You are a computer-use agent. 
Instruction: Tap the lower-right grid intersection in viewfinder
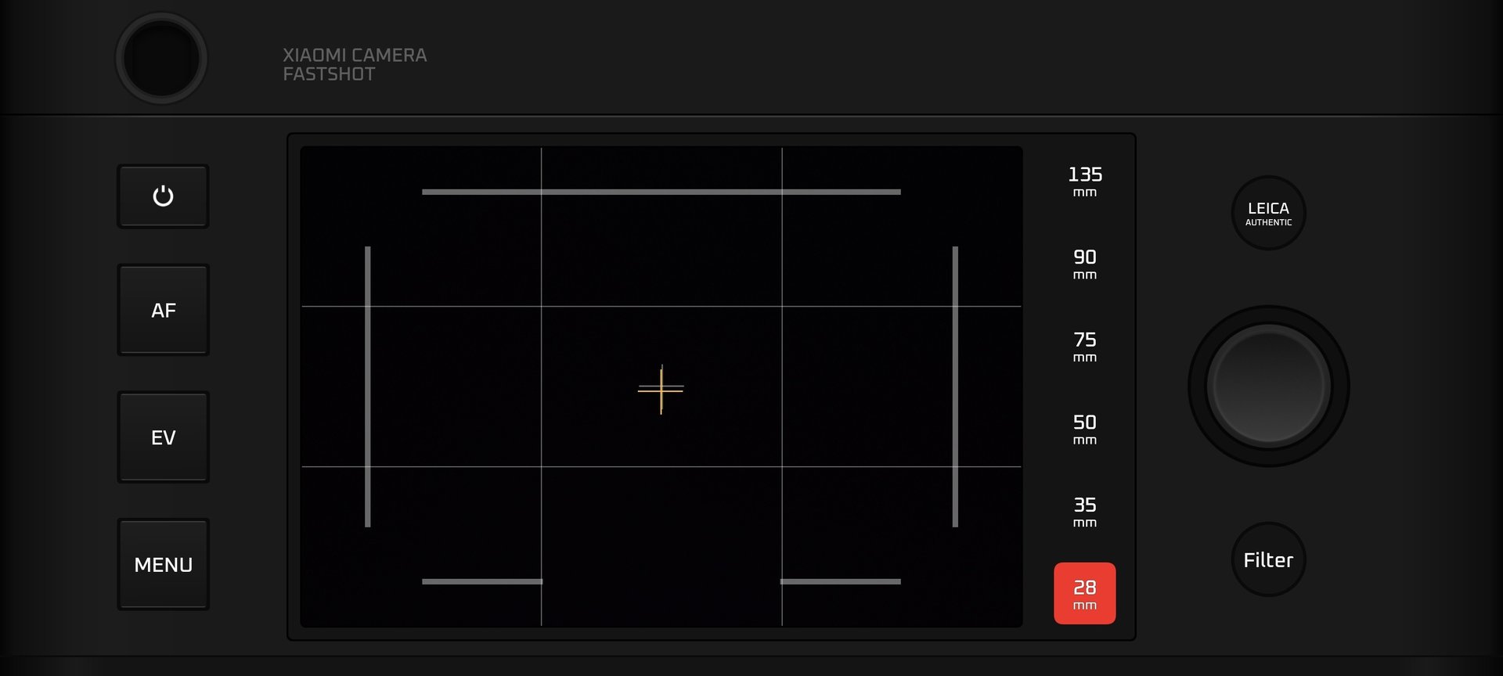pos(782,466)
